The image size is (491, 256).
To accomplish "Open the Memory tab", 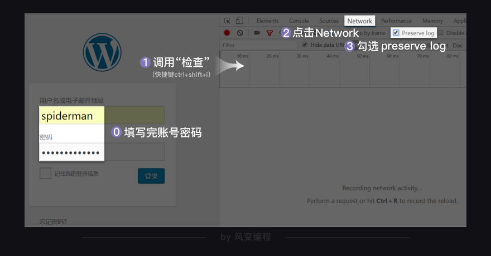I will tap(432, 21).
